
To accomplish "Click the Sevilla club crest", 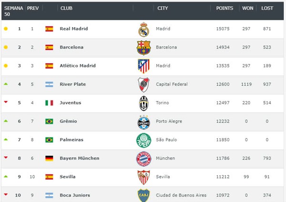I will point(144,177).
